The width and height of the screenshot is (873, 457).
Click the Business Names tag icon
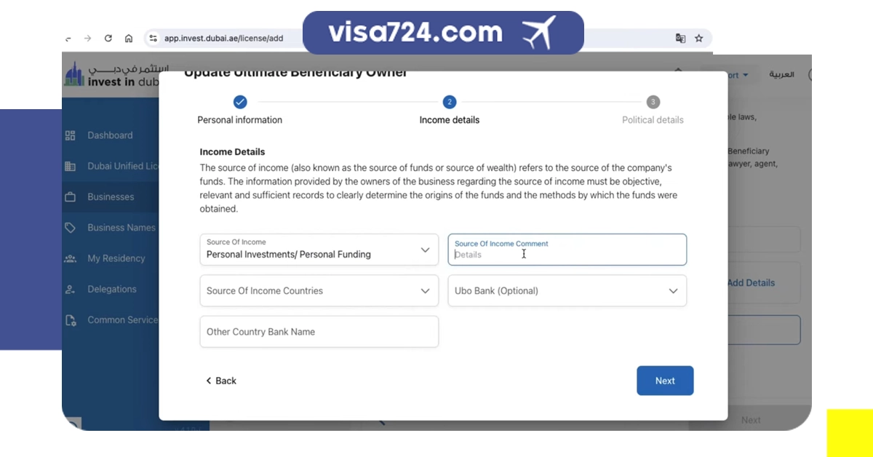[x=71, y=228]
